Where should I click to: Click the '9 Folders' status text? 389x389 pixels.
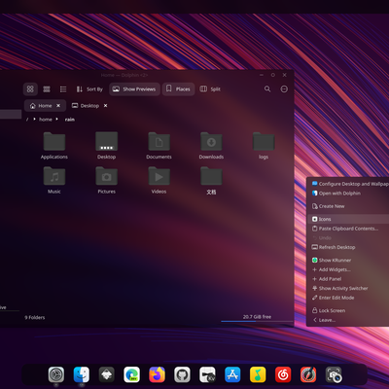[35, 317]
